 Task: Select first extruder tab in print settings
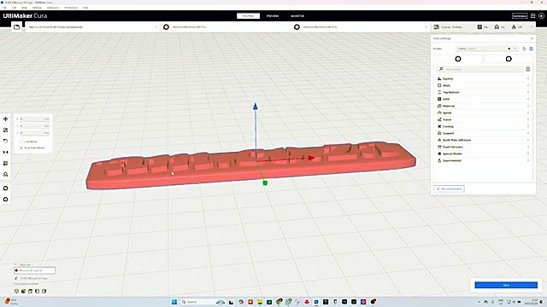(458, 59)
